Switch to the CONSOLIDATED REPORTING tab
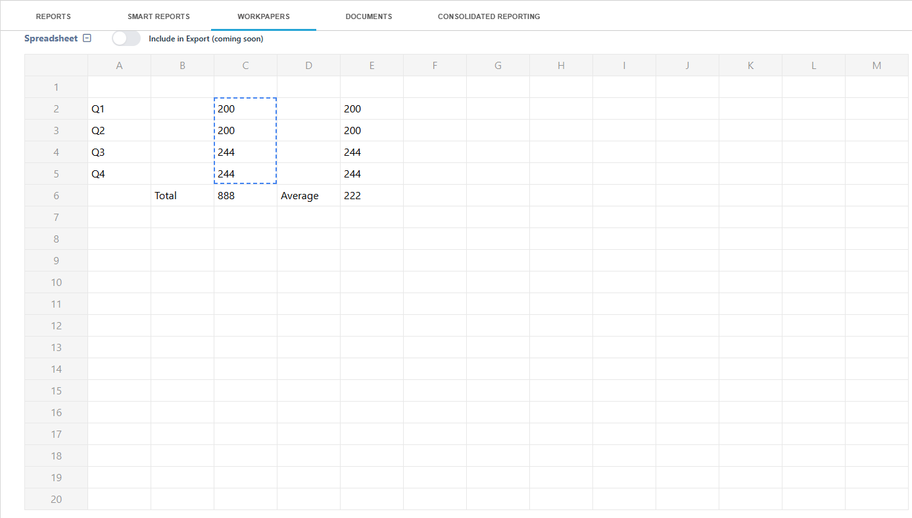Viewport: 912px width, 518px height. tap(489, 16)
